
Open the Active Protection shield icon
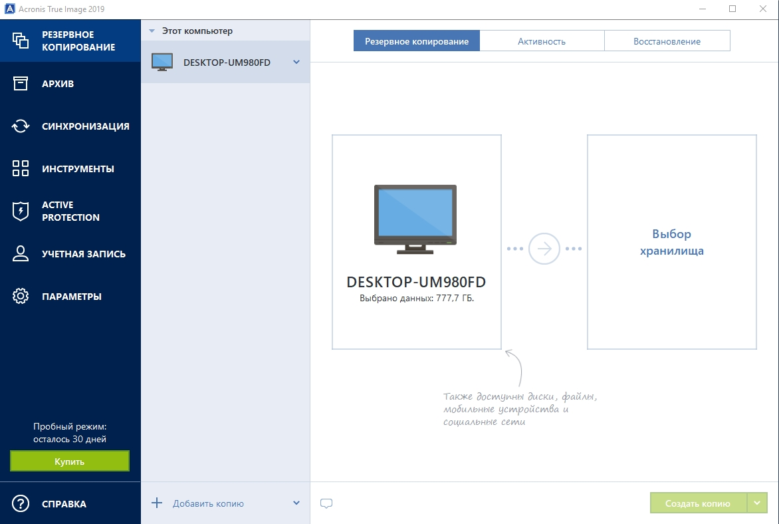[x=21, y=211]
